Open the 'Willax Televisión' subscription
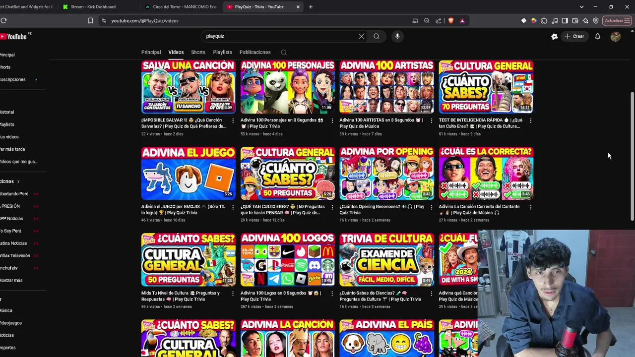635x357 pixels. coord(15,256)
